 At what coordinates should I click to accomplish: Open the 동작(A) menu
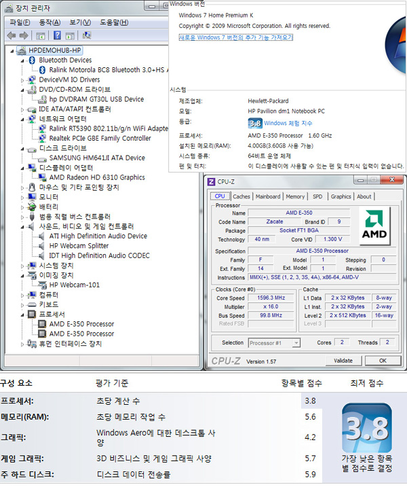[x=50, y=22]
